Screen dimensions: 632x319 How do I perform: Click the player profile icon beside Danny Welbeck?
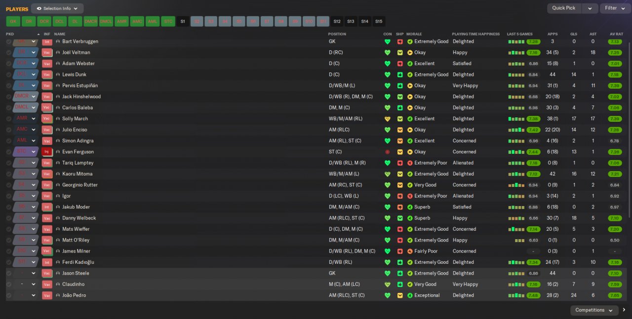click(58, 218)
